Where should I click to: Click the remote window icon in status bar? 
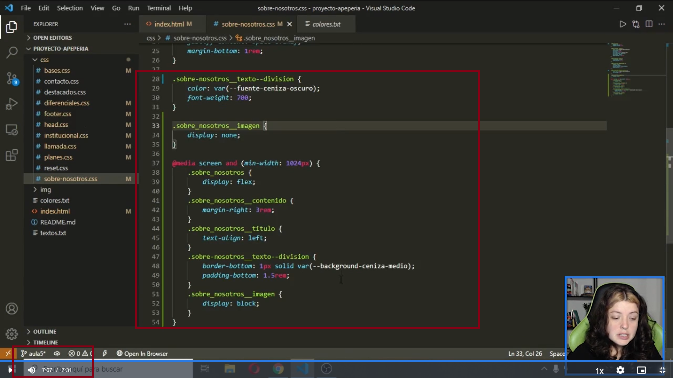pos(8,353)
